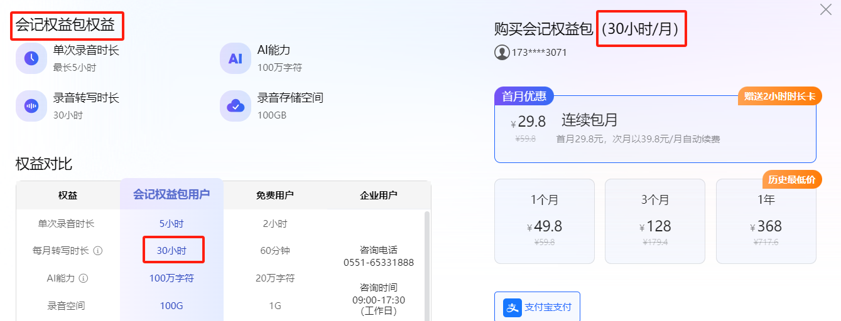Click the 1G free user cell
Screen dimensions: 841x321
pyautogui.click(x=275, y=306)
